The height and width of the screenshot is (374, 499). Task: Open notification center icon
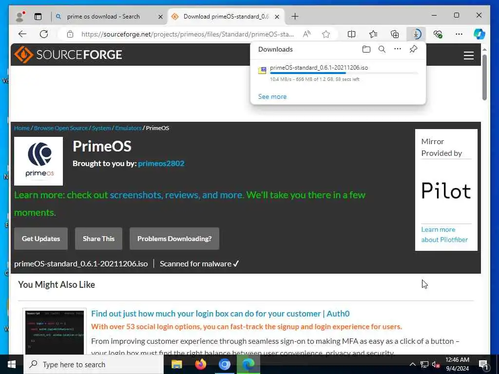(483, 365)
